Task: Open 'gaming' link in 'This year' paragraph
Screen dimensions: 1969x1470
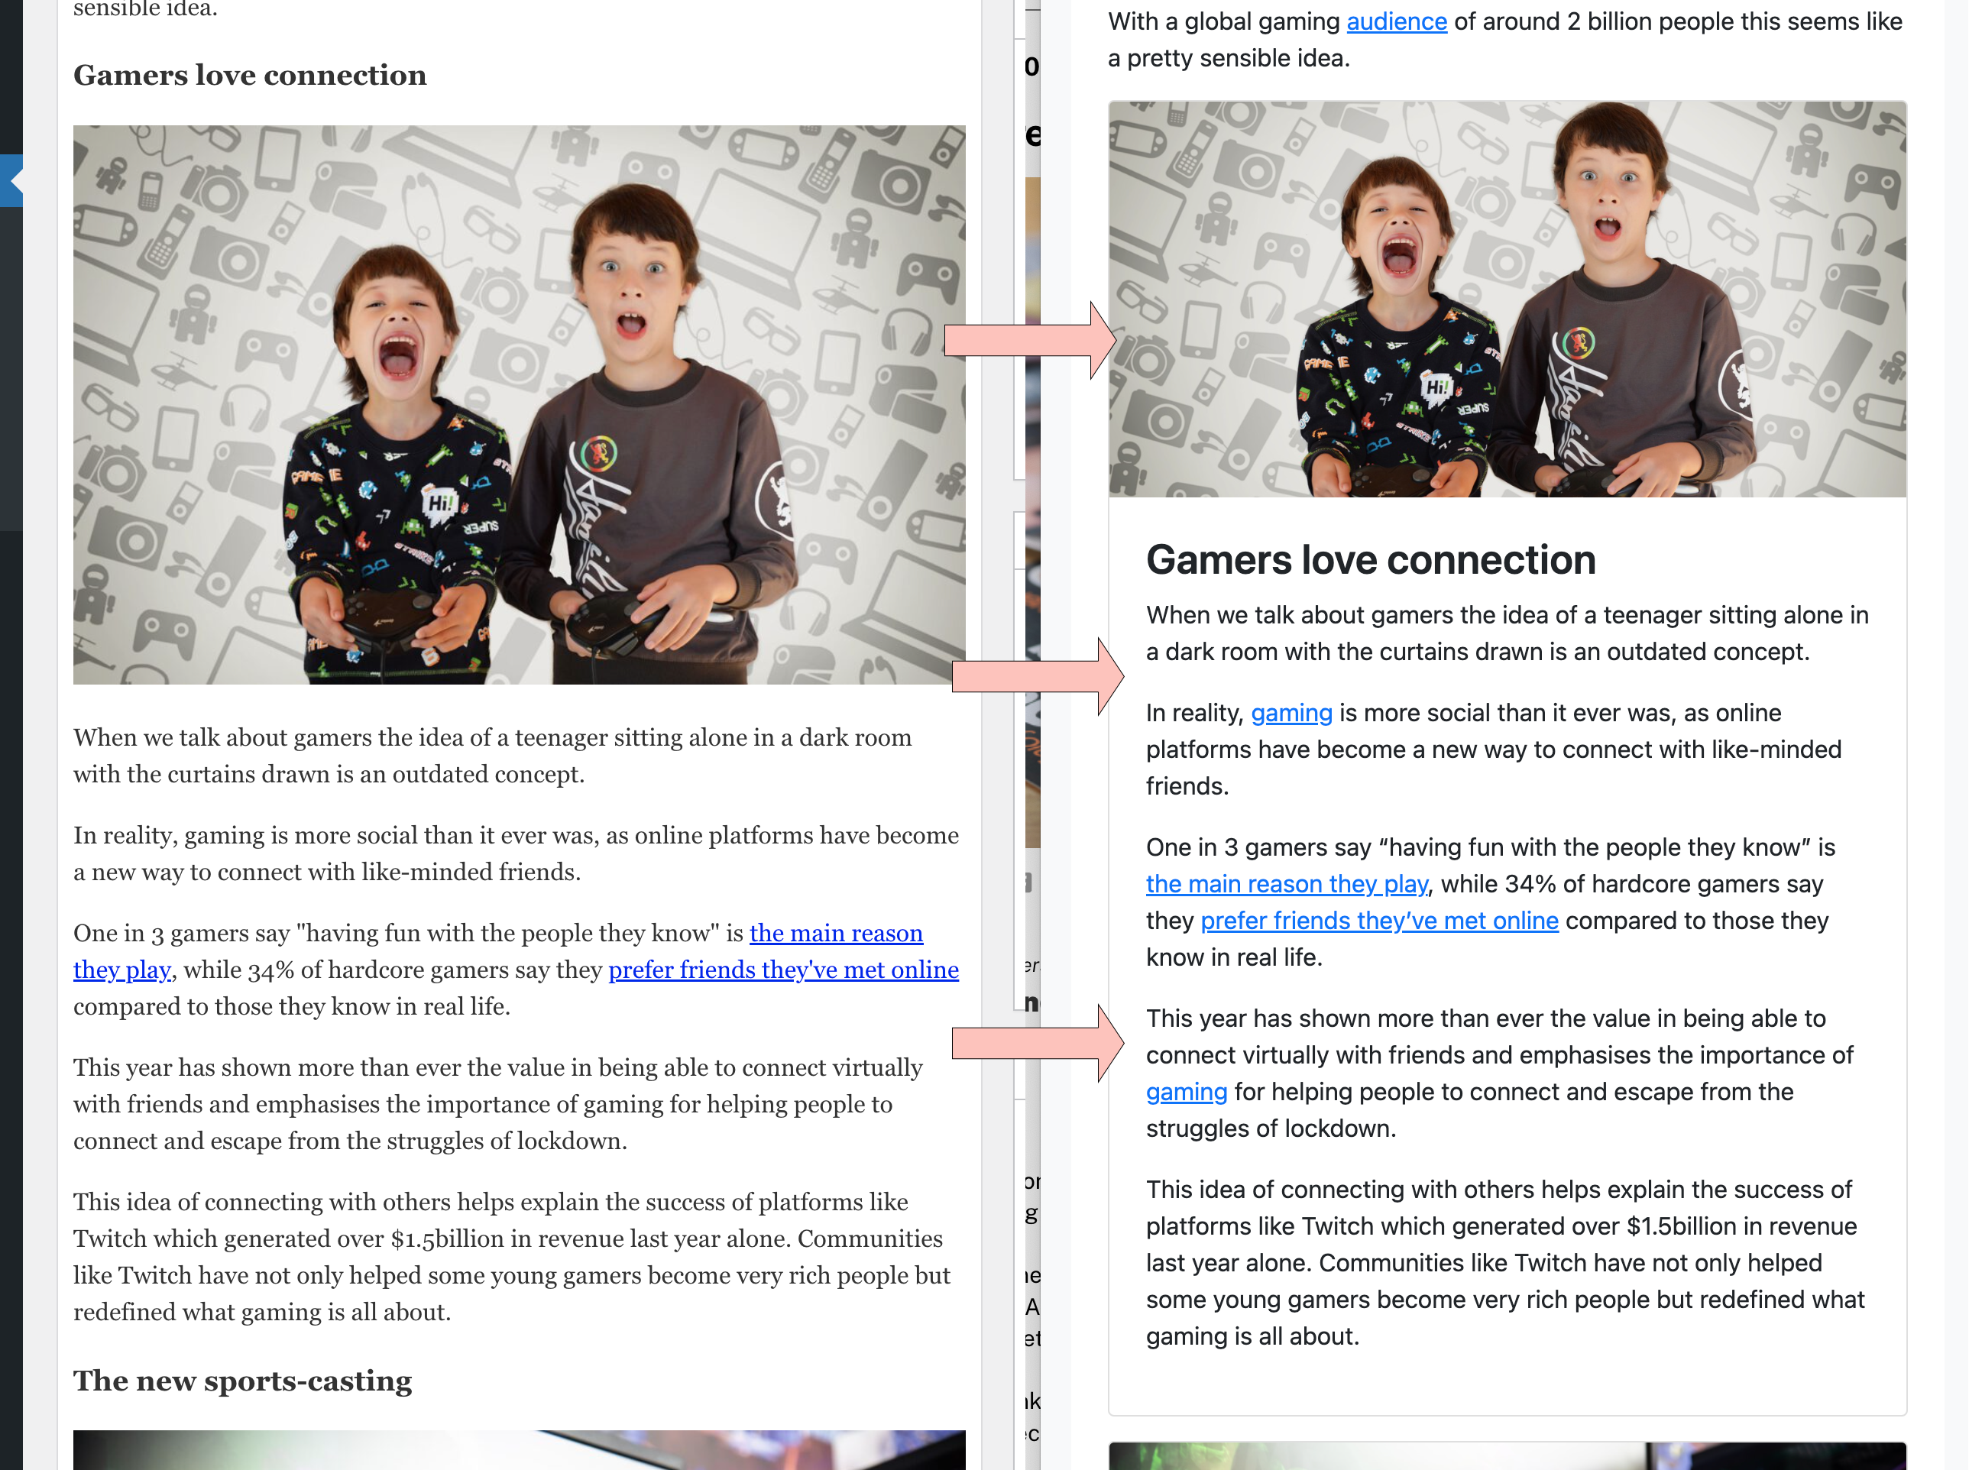Action: (x=1186, y=1092)
